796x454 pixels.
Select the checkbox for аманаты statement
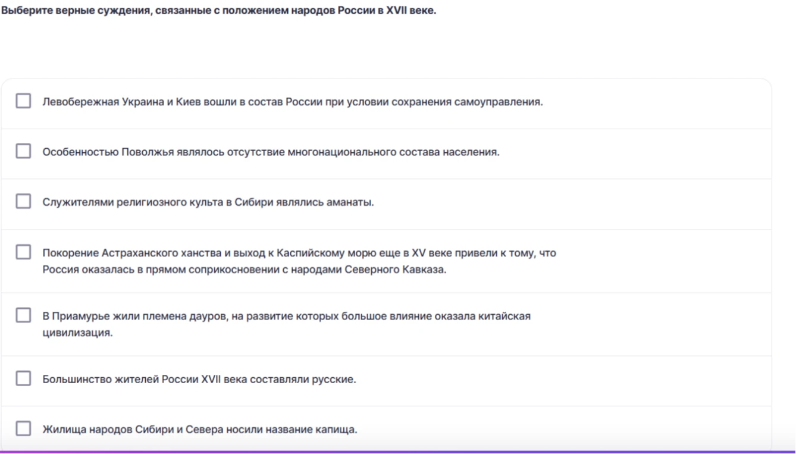pos(23,202)
